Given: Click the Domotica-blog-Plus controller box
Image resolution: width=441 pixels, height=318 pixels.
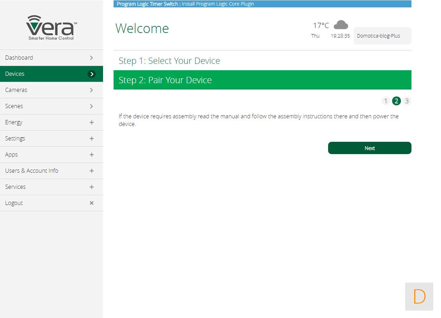Looking at the screenshot, I should [x=382, y=36].
